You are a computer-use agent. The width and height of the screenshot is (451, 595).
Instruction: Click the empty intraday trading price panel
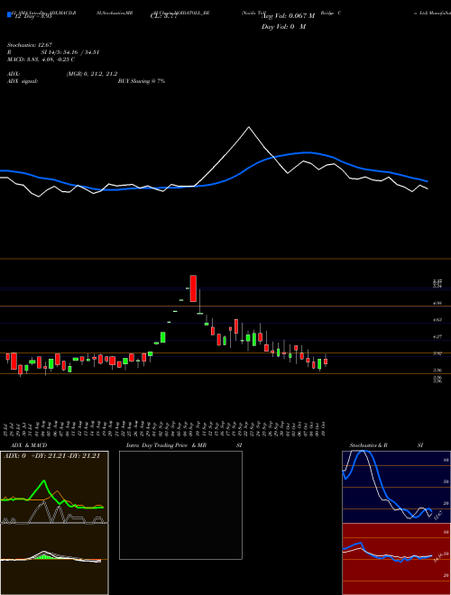tap(180, 505)
